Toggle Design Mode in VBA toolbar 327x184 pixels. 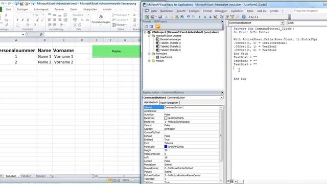(216, 17)
